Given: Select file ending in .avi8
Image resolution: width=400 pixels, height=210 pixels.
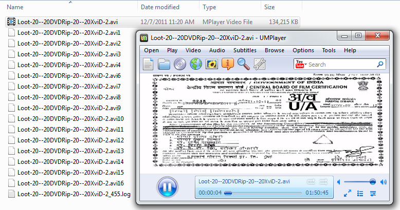Looking at the screenshot, I should pos(69,97).
